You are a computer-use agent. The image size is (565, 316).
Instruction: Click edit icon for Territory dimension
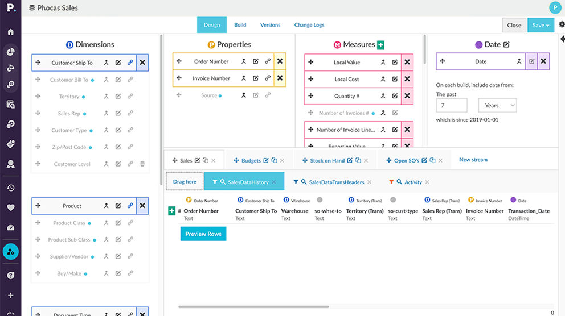pyautogui.click(x=118, y=97)
